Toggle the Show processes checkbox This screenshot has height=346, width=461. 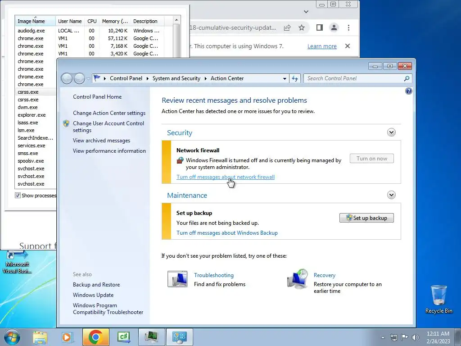(18, 196)
